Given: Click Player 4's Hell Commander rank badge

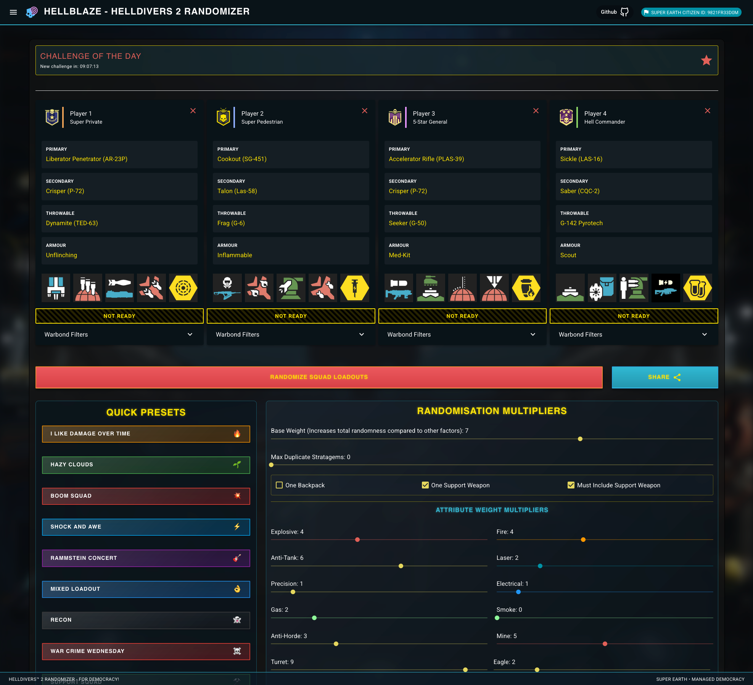Looking at the screenshot, I should 566,117.
